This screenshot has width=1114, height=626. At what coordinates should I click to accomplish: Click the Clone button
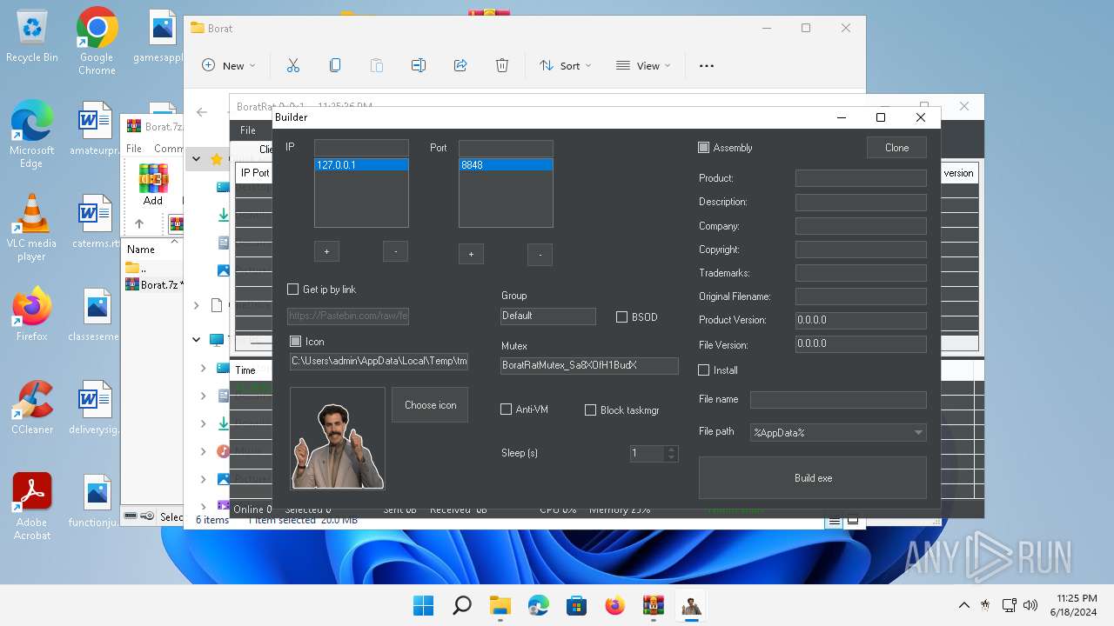[896, 148]
